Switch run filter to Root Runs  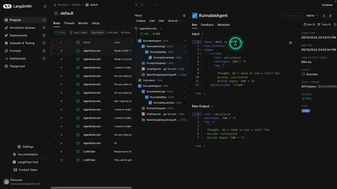click(x=97, y=33)
